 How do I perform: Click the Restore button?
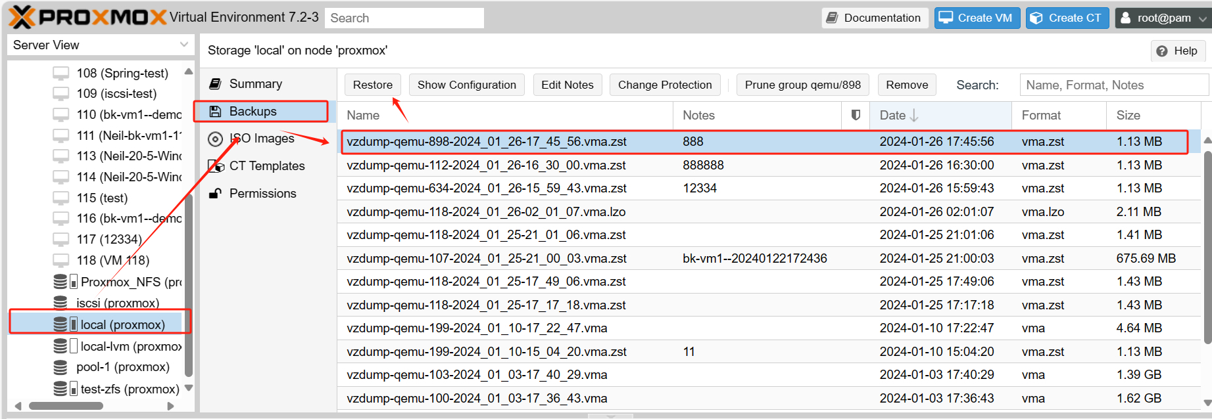373,85
